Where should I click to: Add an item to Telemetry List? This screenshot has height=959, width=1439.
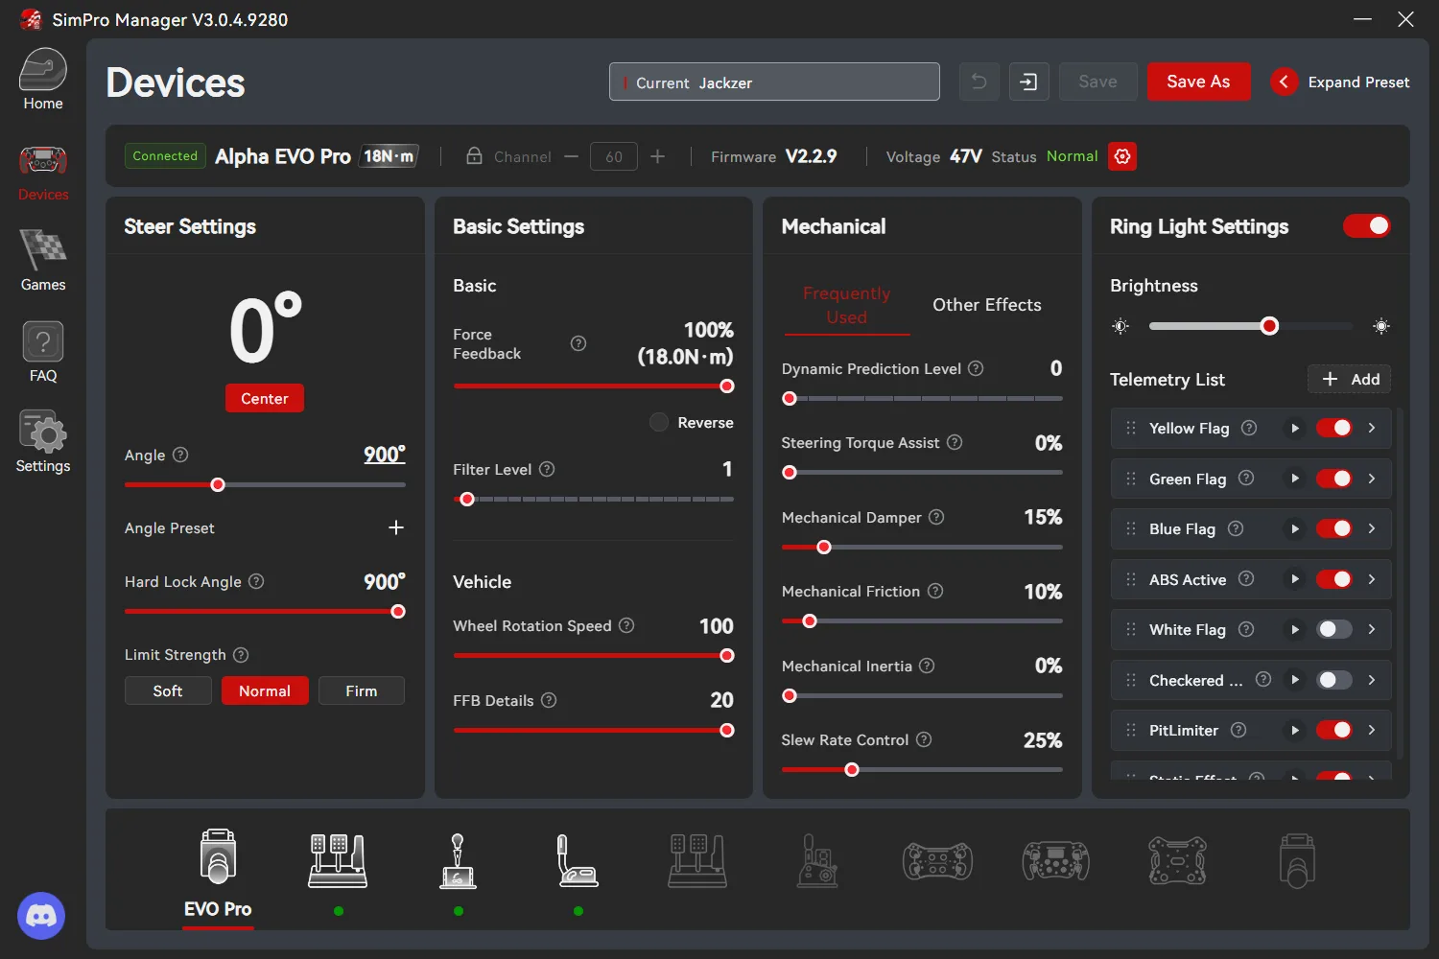(1350, 379)
